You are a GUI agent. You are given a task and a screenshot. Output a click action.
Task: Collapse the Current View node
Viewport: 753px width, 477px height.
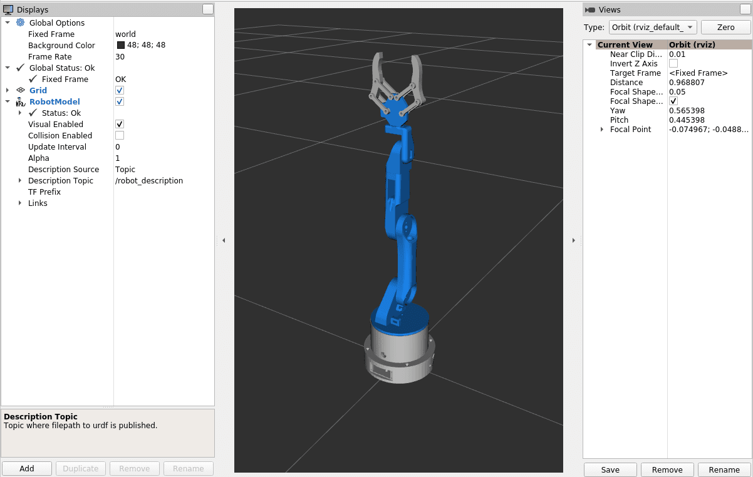[x=589, y=45]
